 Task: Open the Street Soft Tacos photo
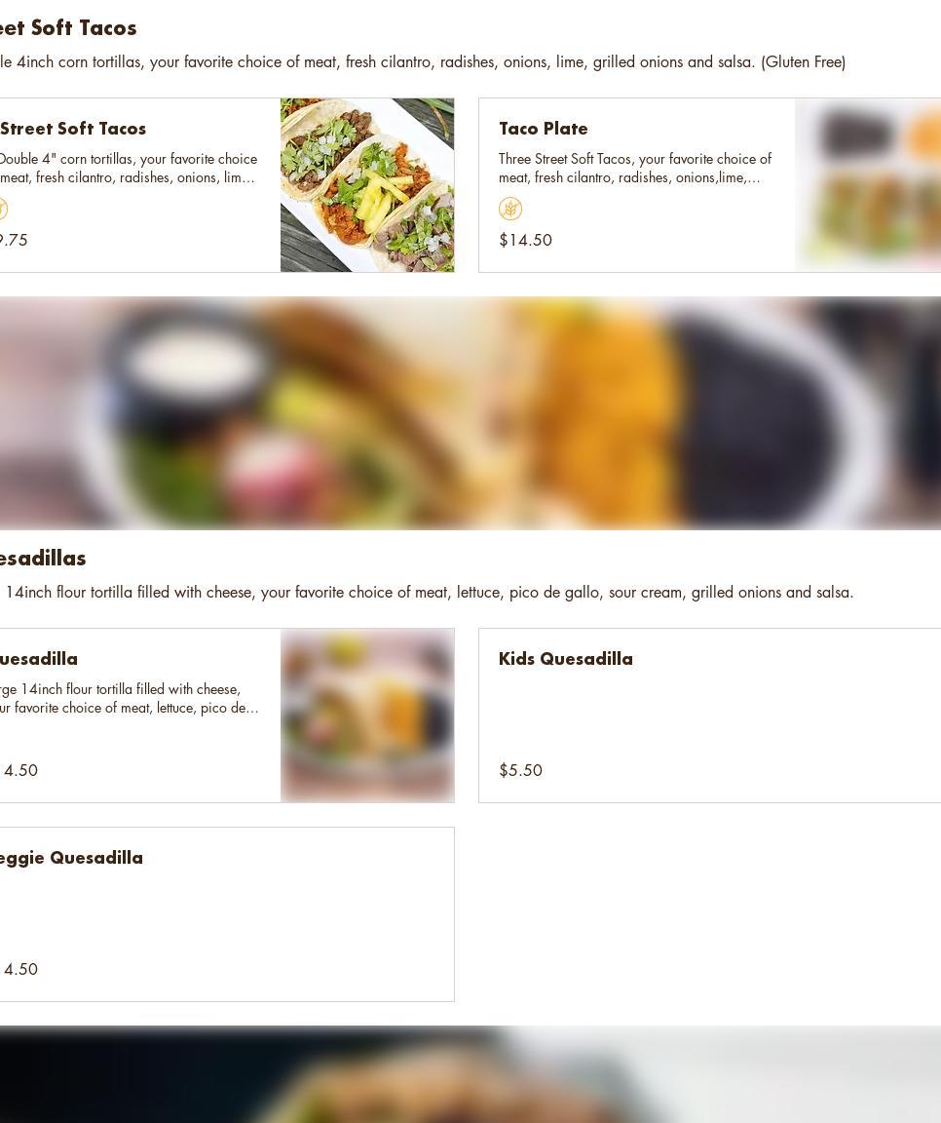367,185
